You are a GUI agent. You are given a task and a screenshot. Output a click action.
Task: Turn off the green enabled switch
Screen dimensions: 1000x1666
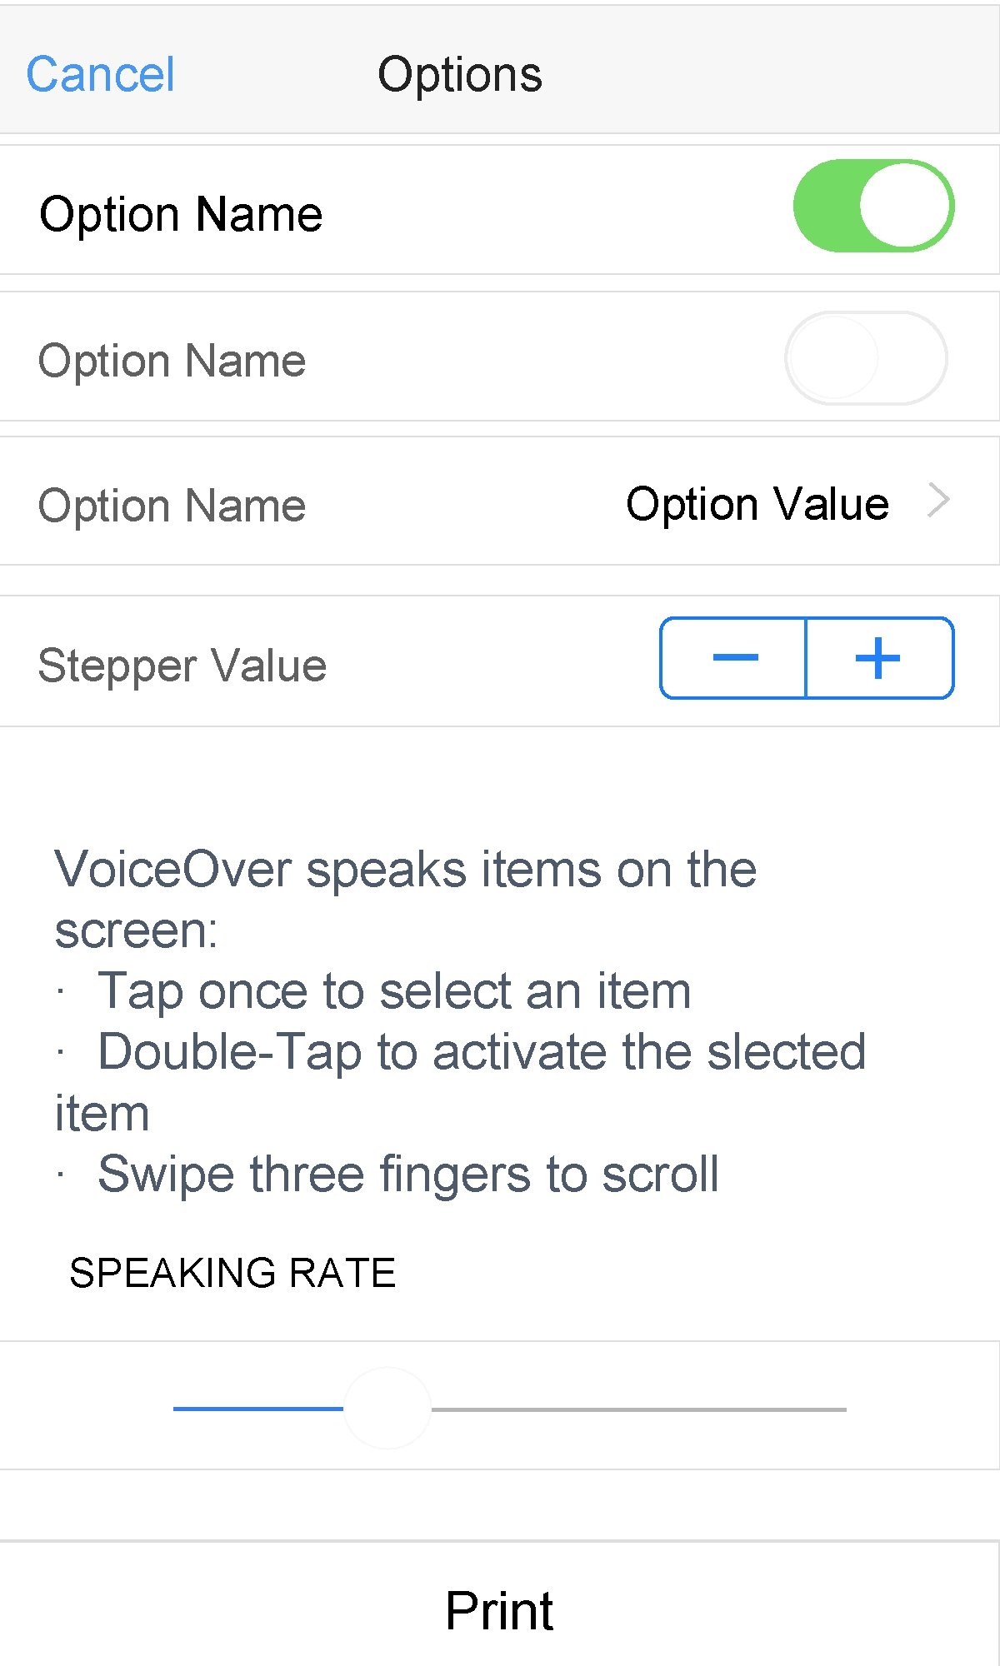(872, 206)
